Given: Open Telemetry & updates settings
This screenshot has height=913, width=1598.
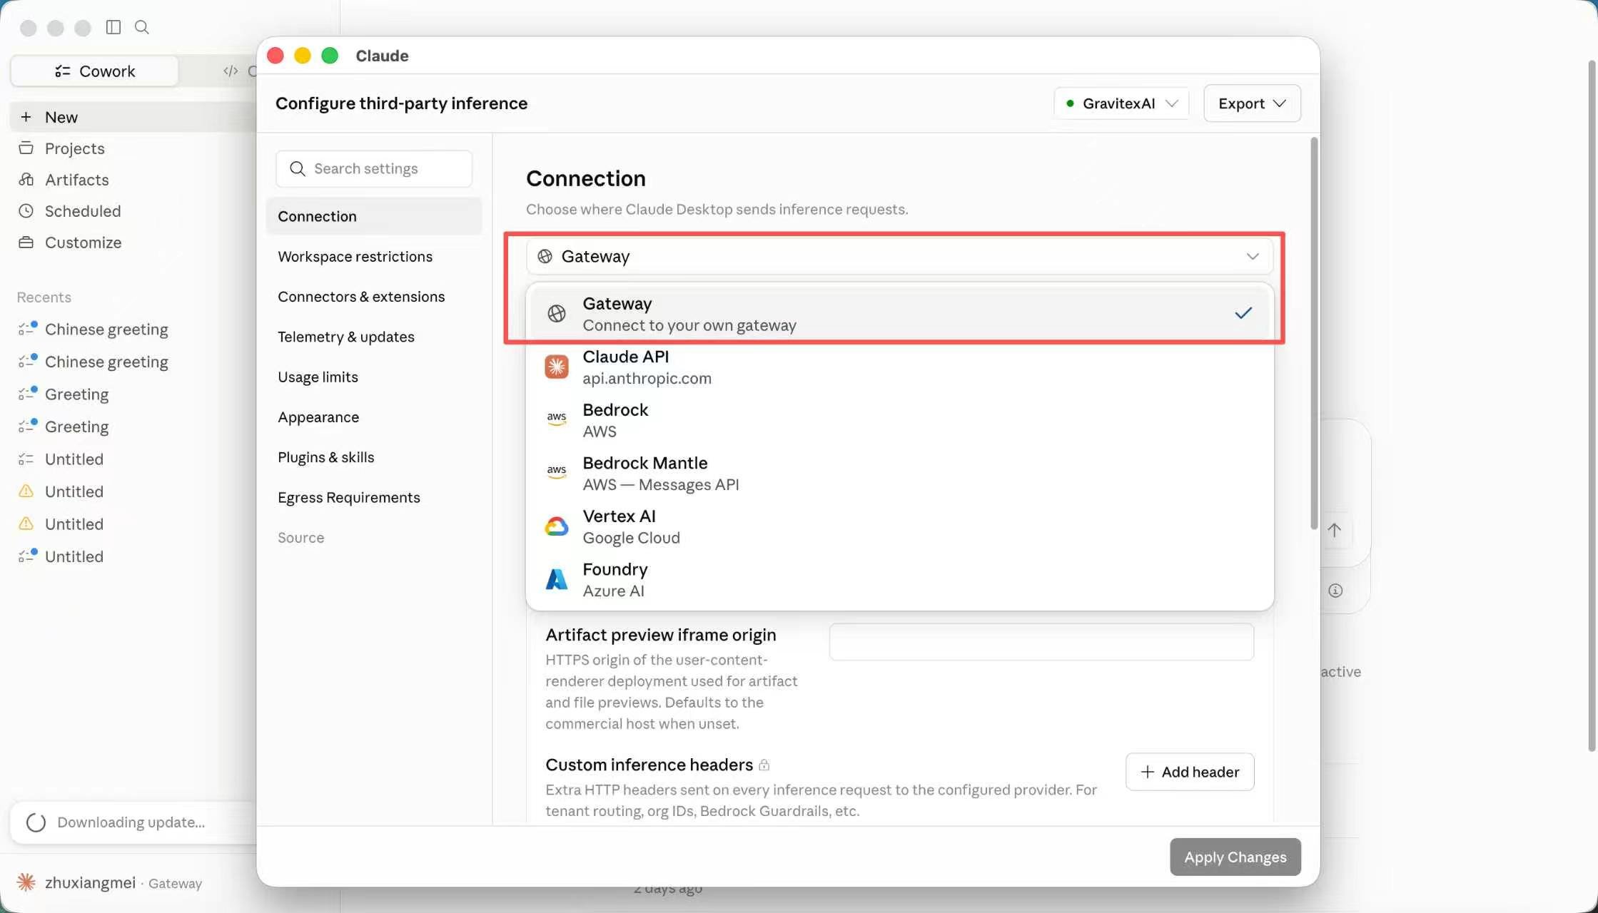Looking at the screenshot, I should pyautogui.click(x=374, y=337).
